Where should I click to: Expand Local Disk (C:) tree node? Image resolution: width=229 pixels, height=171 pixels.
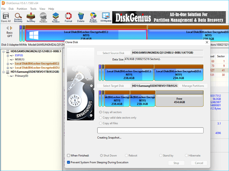tap(8, 63)
